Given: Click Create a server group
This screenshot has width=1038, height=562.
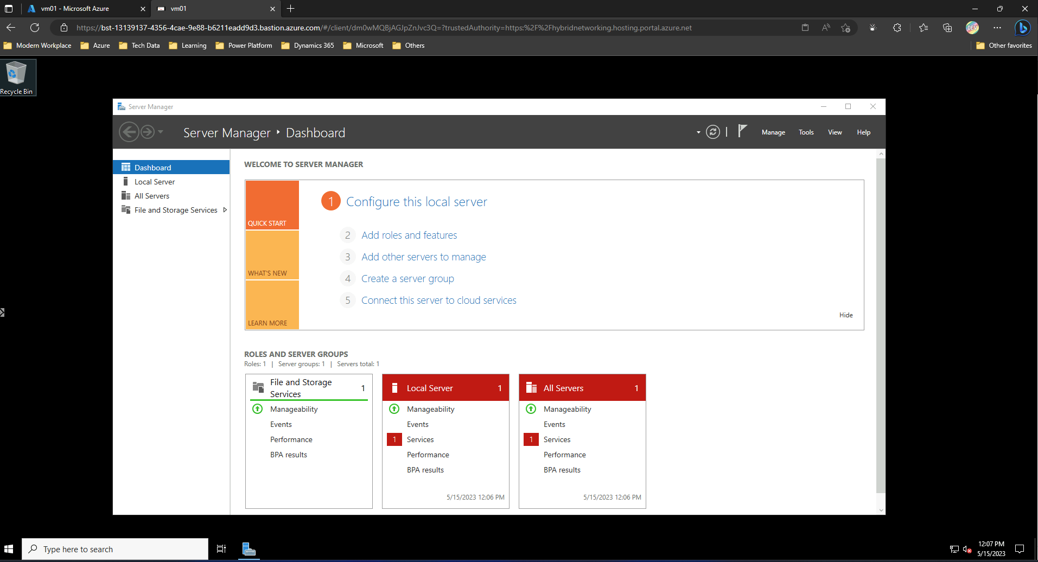Looking at the screenshot, I should (407, 278).
